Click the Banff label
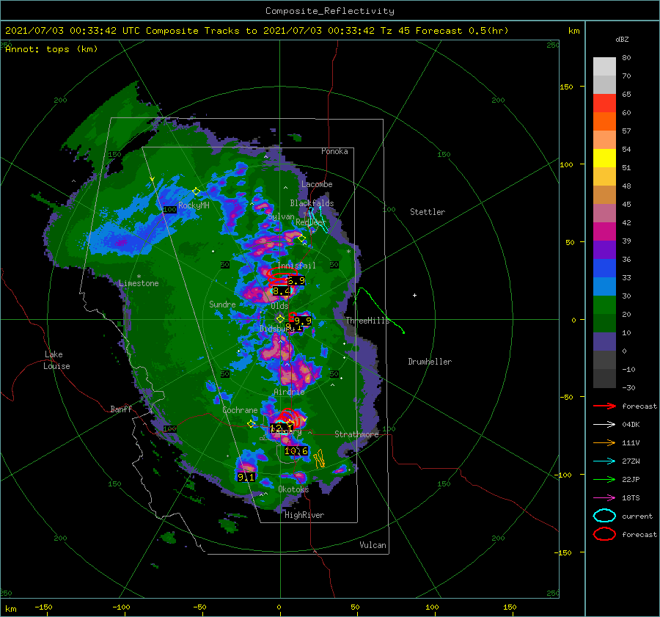660x617 pixels. pos(121,409)
